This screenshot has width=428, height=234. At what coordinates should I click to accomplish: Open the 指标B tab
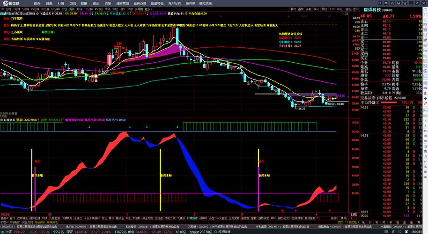tap(335, 218)
